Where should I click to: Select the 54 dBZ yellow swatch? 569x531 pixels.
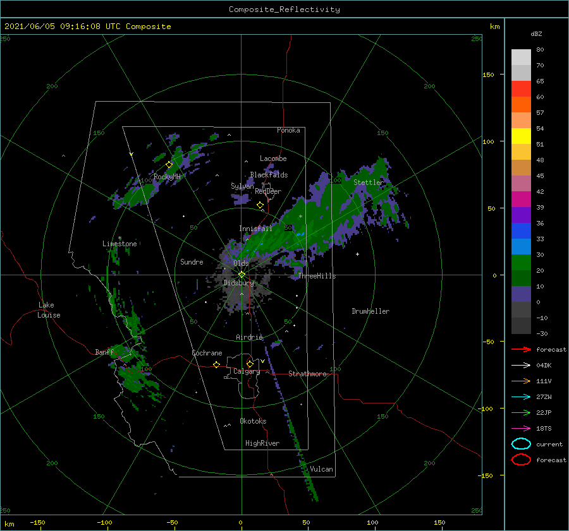click(x=521, y=136)
